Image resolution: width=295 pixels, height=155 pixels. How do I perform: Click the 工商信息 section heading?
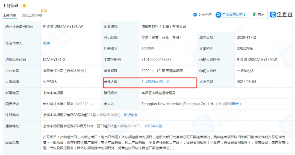(x=11, y=6)
